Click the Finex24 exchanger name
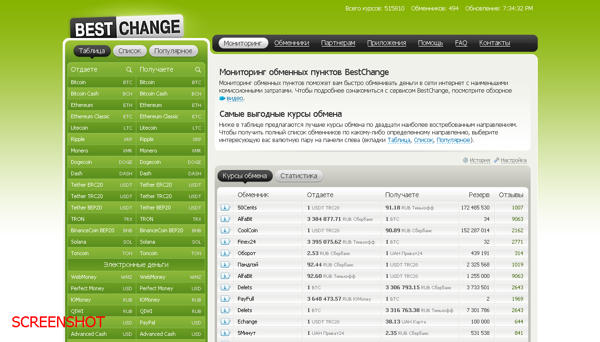 click(x=247, y=242)
